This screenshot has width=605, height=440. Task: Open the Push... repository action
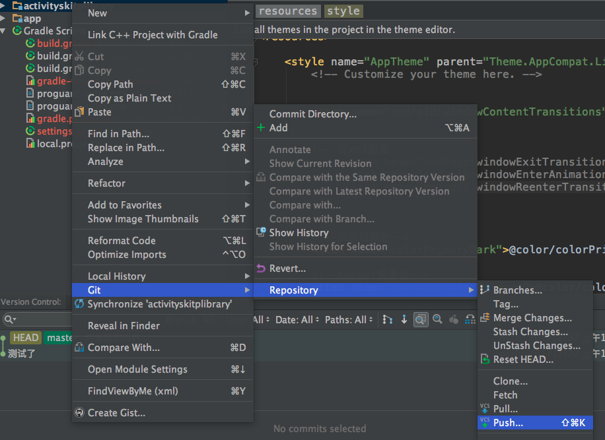[535, 423]
